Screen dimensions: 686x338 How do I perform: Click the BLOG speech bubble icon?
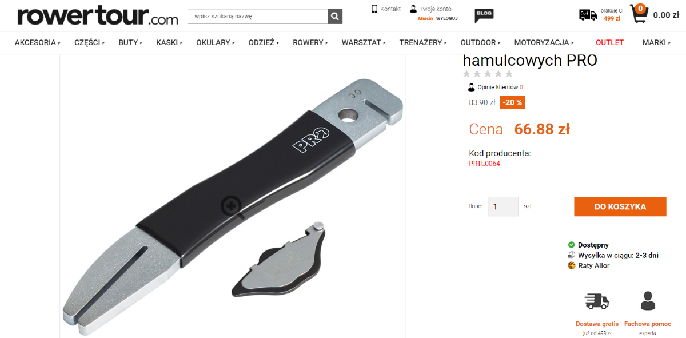pyautogui.click(x=484, y=16)
